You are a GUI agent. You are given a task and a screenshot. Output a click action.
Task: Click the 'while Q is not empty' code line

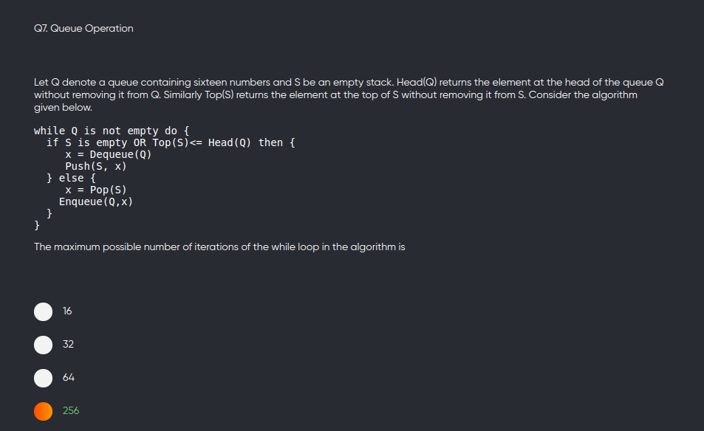pos(112,131)
